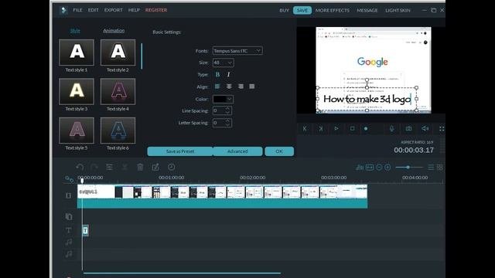The height and width of the screenshot is (278, 495).
Task: Open the EDIT menu
Action: (x=93, y=10)
